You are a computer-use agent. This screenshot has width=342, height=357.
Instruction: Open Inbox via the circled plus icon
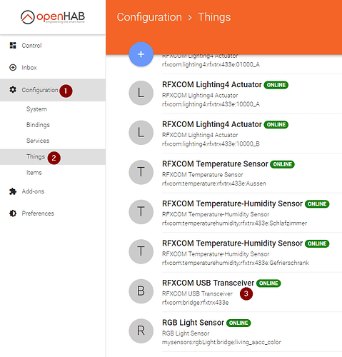point(13,67)
